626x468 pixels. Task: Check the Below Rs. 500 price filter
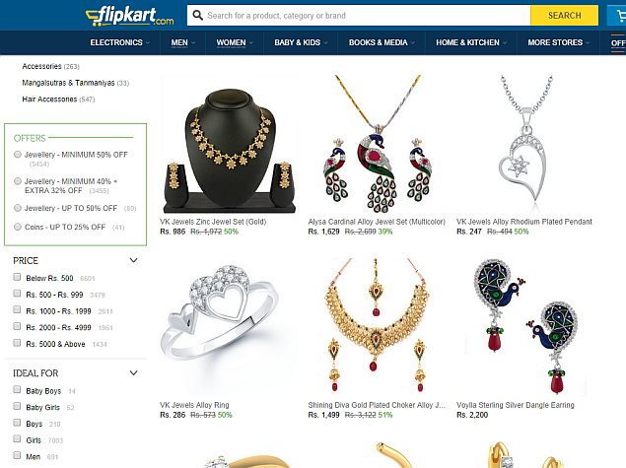click(x=17, y=277)
